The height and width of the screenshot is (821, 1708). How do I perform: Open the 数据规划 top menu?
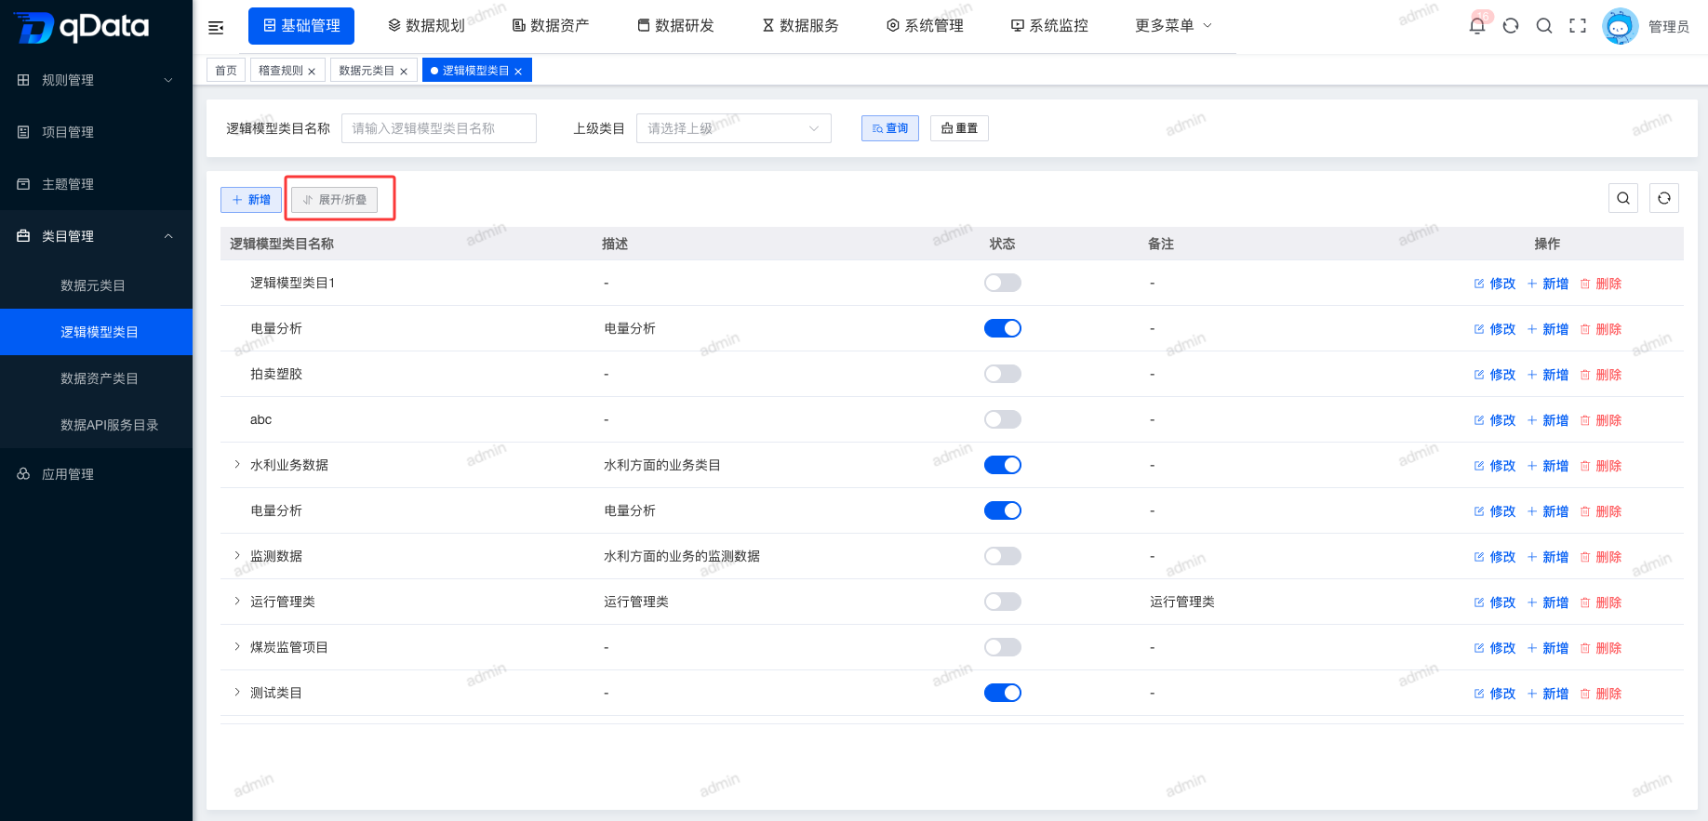pos(426,26)
